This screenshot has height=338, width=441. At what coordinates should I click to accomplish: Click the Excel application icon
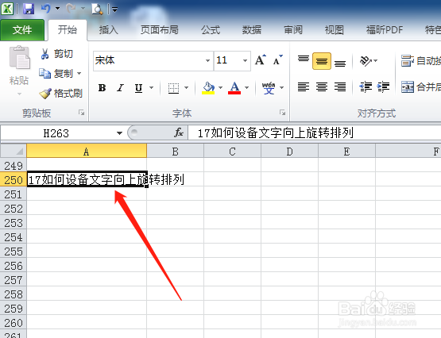click(7, 9)
